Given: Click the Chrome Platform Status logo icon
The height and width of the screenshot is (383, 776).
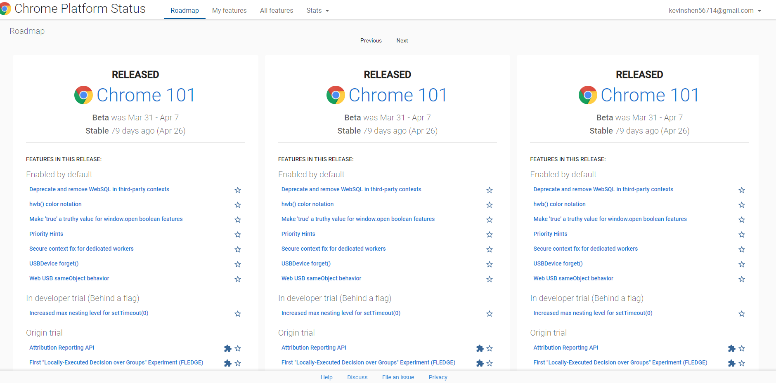Looking at the screenshot, I should click(x=6, y=8).
